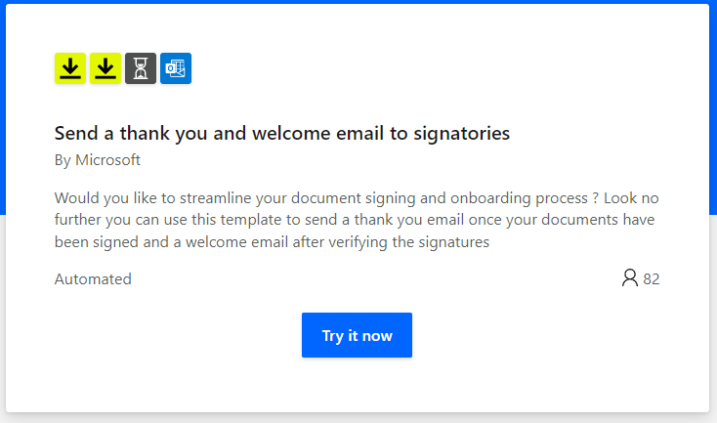Click the second yellow download connector icon
The image size is (717, 423).
click(105, 68)
